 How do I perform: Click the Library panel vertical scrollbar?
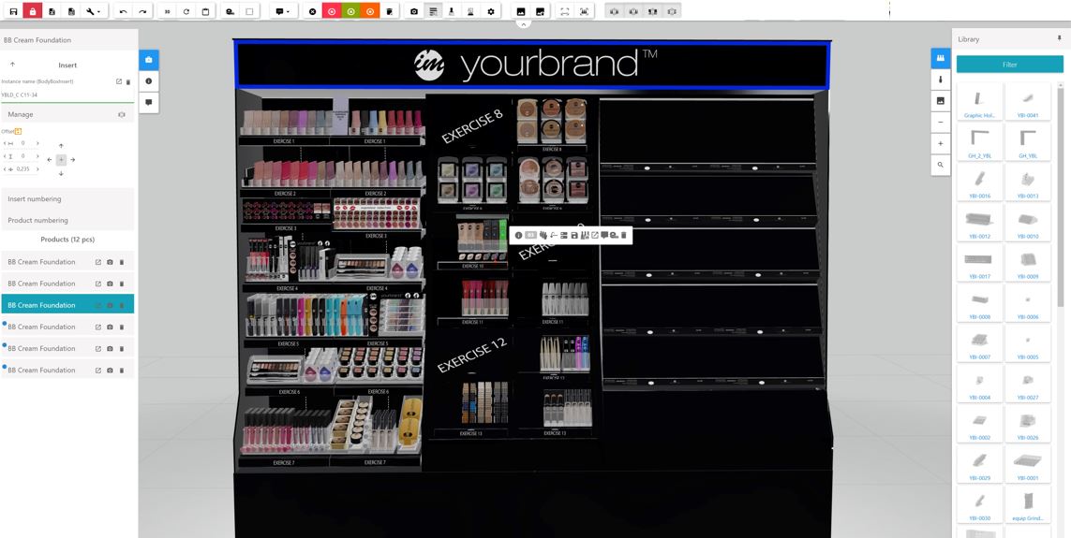click(x=1060, y=187)
